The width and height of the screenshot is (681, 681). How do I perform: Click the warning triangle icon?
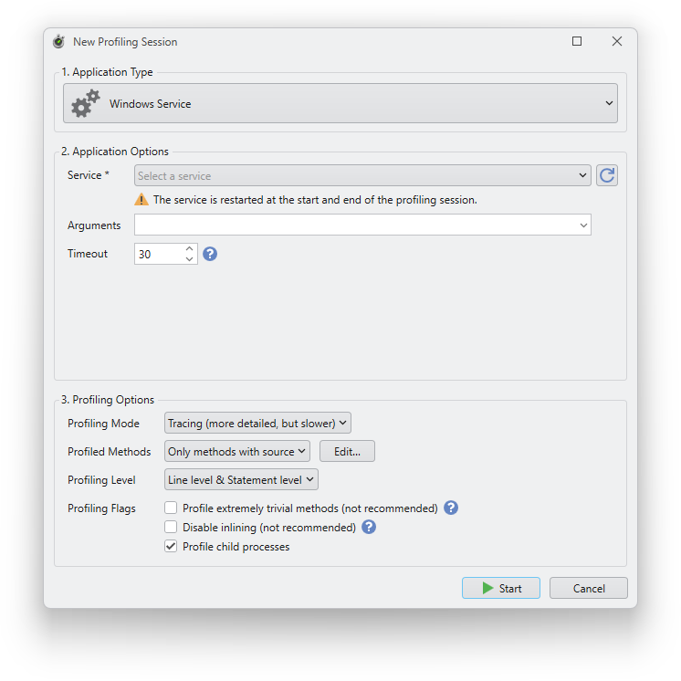coord(141,199)
